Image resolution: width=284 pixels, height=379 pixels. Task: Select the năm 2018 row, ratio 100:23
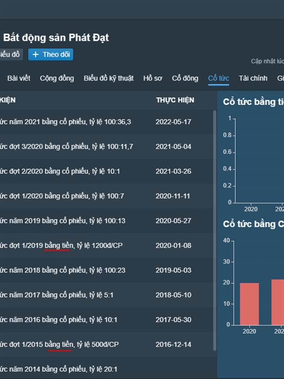[x=106, y=270]
